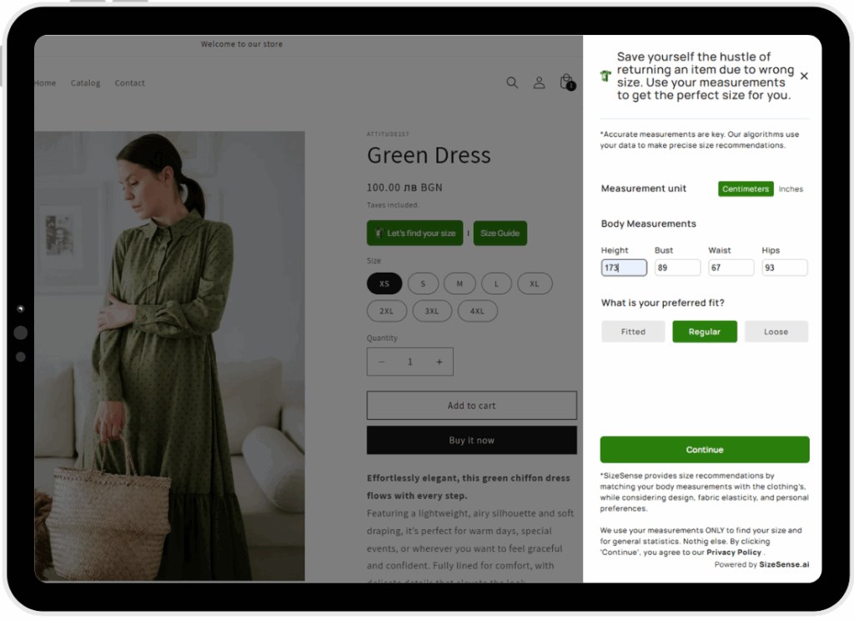Click the green shirt icon in panel header
854x621 pixels.
pos(606,76)
